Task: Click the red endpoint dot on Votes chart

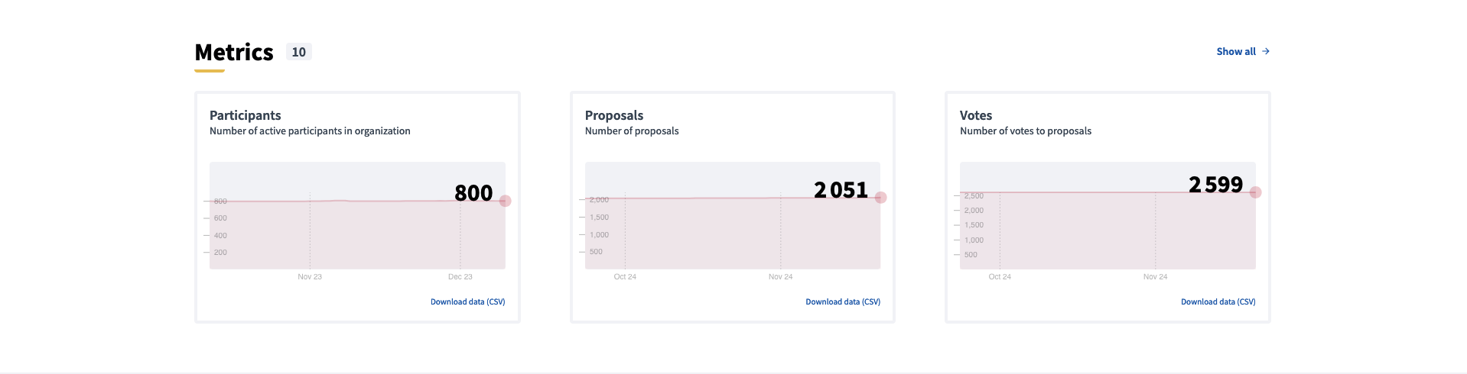Action: point(1255,192)
